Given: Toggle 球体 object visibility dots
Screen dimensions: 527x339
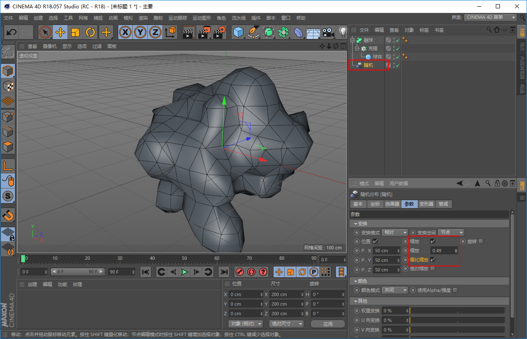Looking at the screenshot, I should click(394, 57).
